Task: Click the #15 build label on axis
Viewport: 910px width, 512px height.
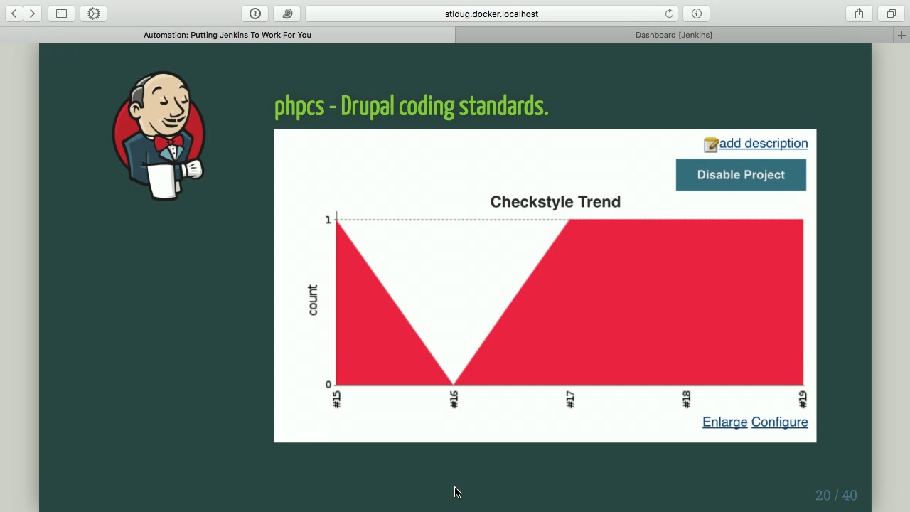Action: [x=337, y=400]
